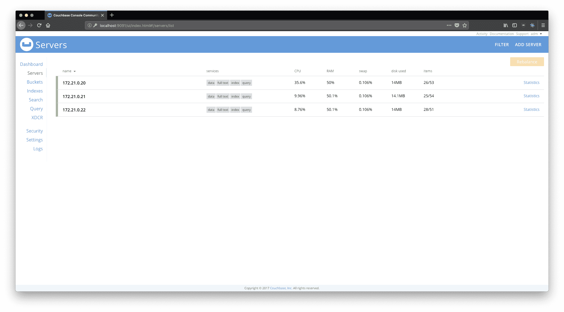View Statistics for 172.21.0.22
Image resolution: width=564 pixels, height=312 pixels.
point(532,109)
